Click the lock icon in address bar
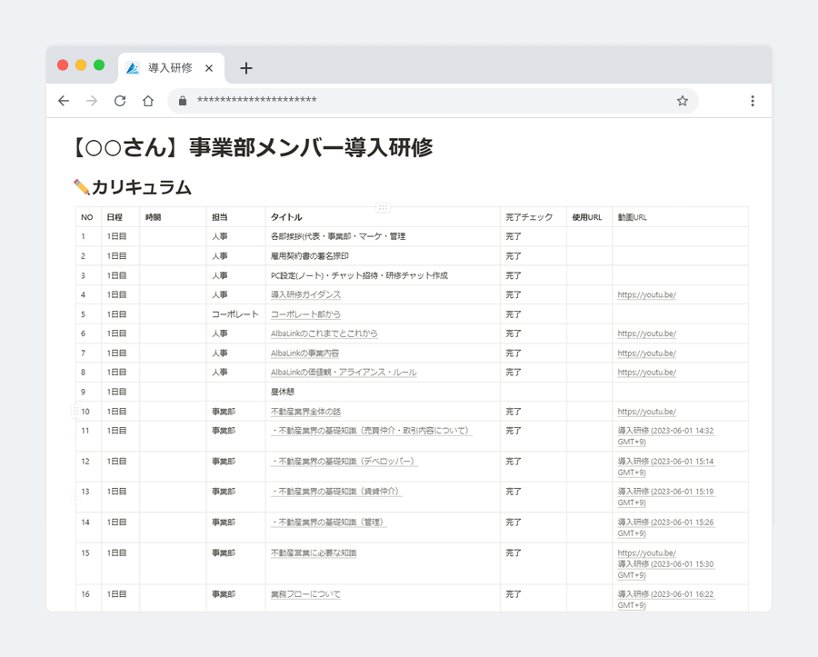Screen dimensions: 818x657 pyautogui.click(x=183, y=101)
